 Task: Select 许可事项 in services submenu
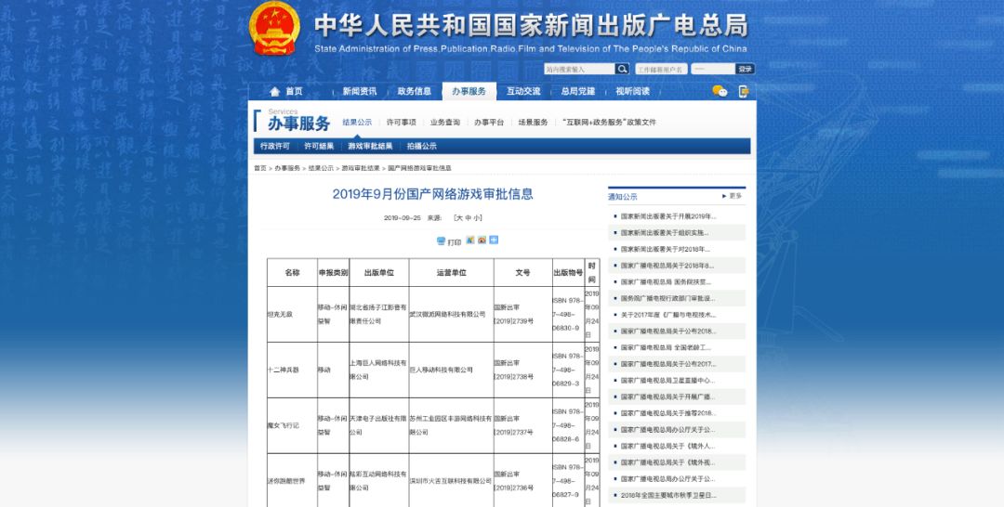(401, 123)
